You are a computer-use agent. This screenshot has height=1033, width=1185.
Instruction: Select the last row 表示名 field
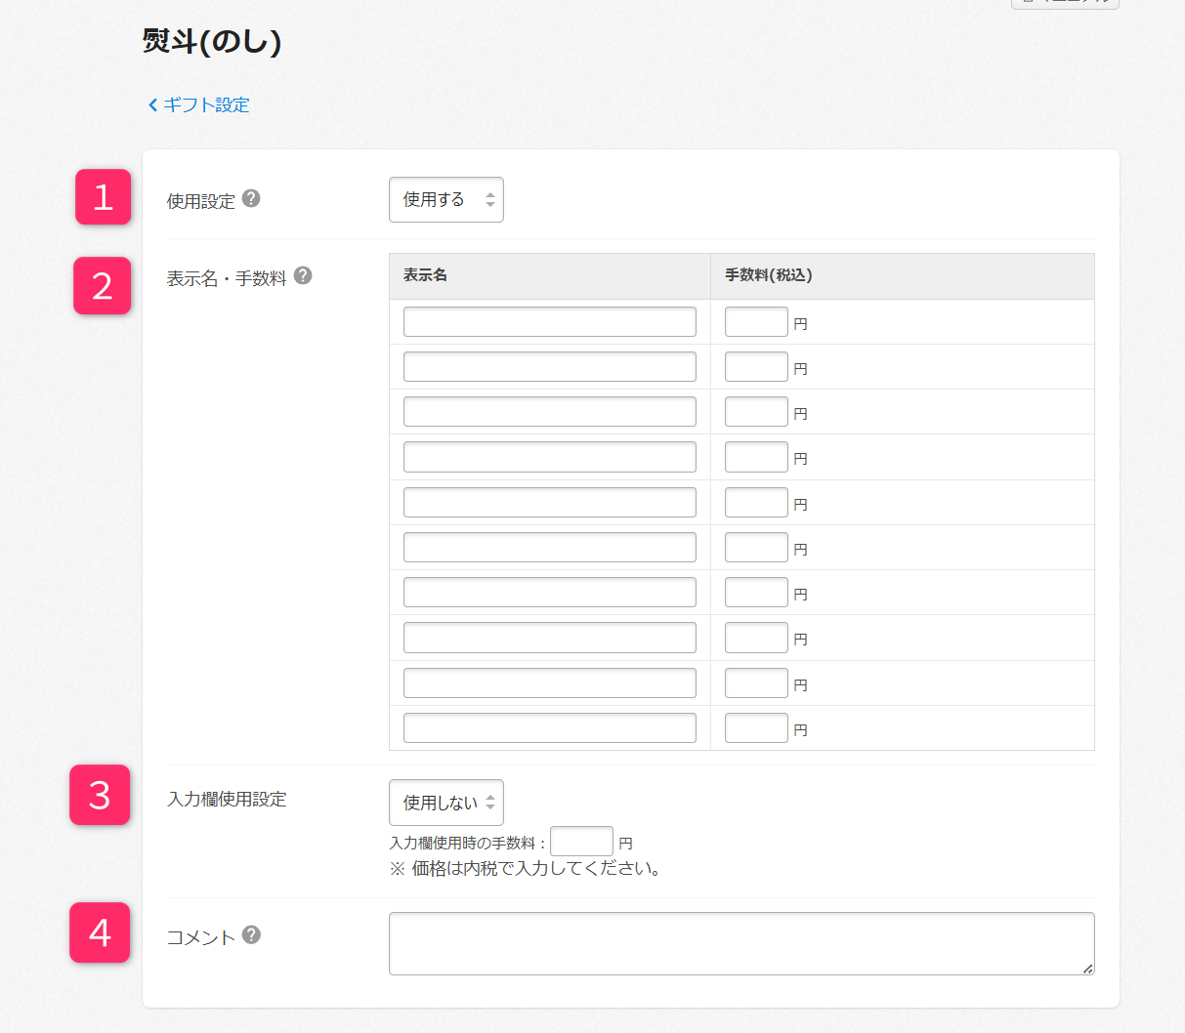click(549, 728)
